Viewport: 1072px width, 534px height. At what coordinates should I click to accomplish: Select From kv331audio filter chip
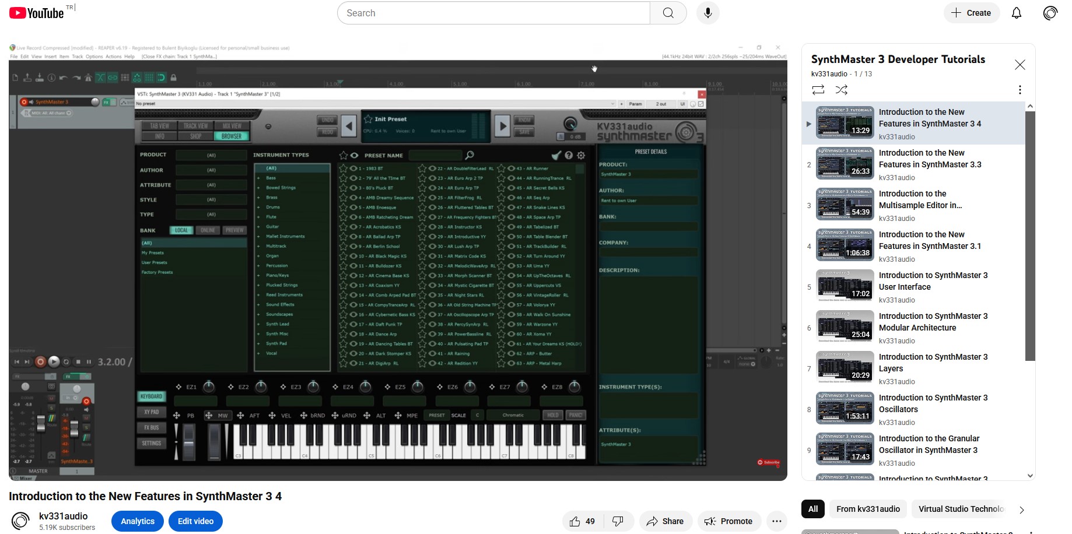click(868, 509)
